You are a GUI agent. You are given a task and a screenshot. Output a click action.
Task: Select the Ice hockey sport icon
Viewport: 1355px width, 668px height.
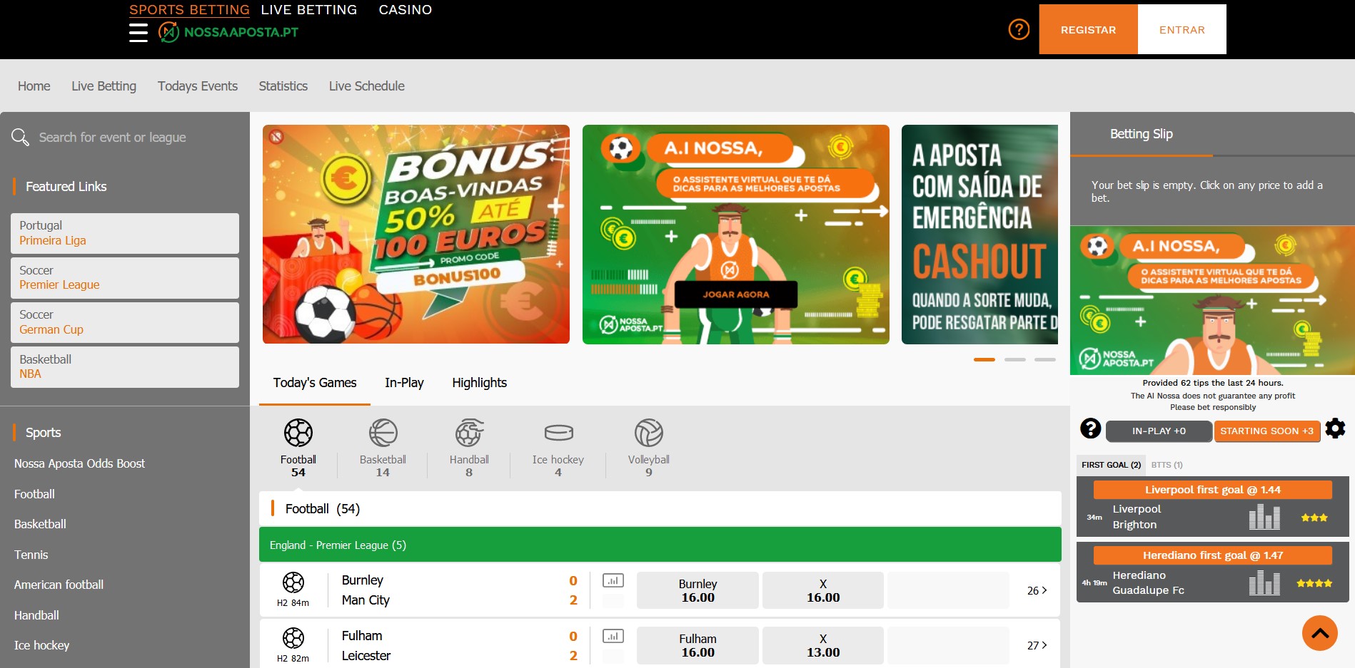pos(558,433)
